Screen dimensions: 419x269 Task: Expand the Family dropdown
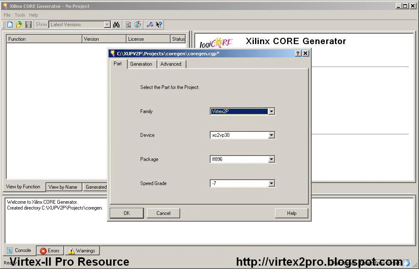coord(271,111)
